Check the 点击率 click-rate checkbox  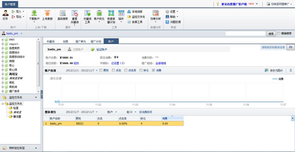(126, 71)
